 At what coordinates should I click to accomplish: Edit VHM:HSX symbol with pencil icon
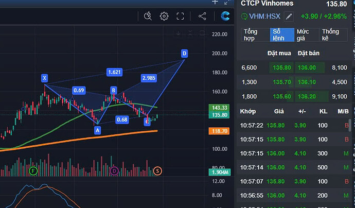(289, 16)
